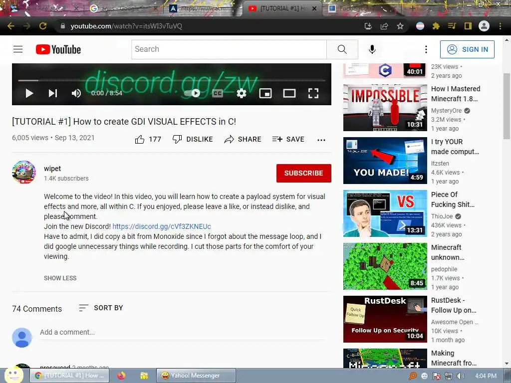
Task: Open comments SORT BY dropdown
Action: coord(101,308)
